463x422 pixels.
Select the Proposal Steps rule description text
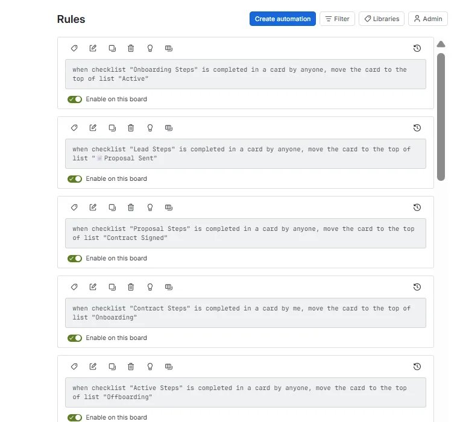(245, 233)
